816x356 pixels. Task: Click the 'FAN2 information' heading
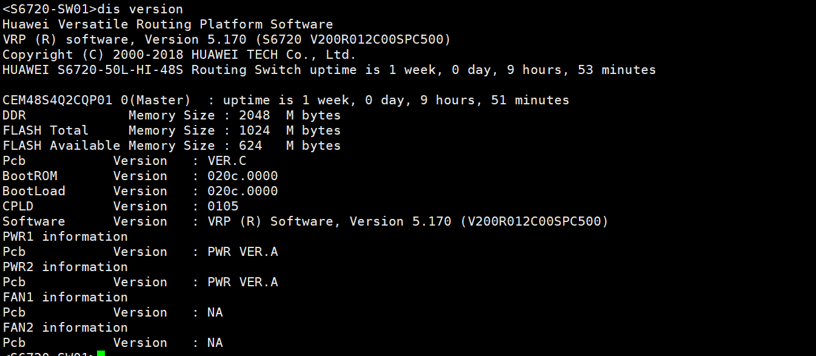65,327
